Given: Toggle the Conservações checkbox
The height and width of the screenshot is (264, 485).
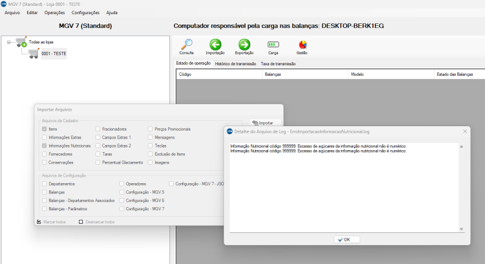Looking at the screenshot, I should tap(44, 162).
